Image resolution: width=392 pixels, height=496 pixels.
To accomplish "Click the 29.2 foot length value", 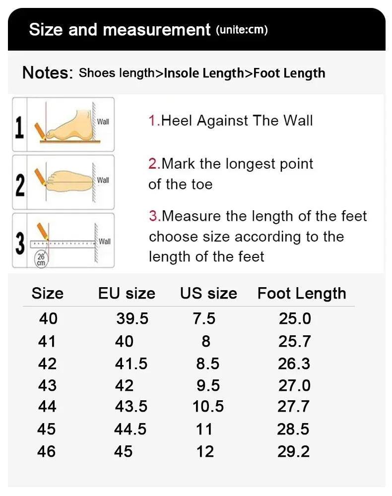I will coord(293,451).
